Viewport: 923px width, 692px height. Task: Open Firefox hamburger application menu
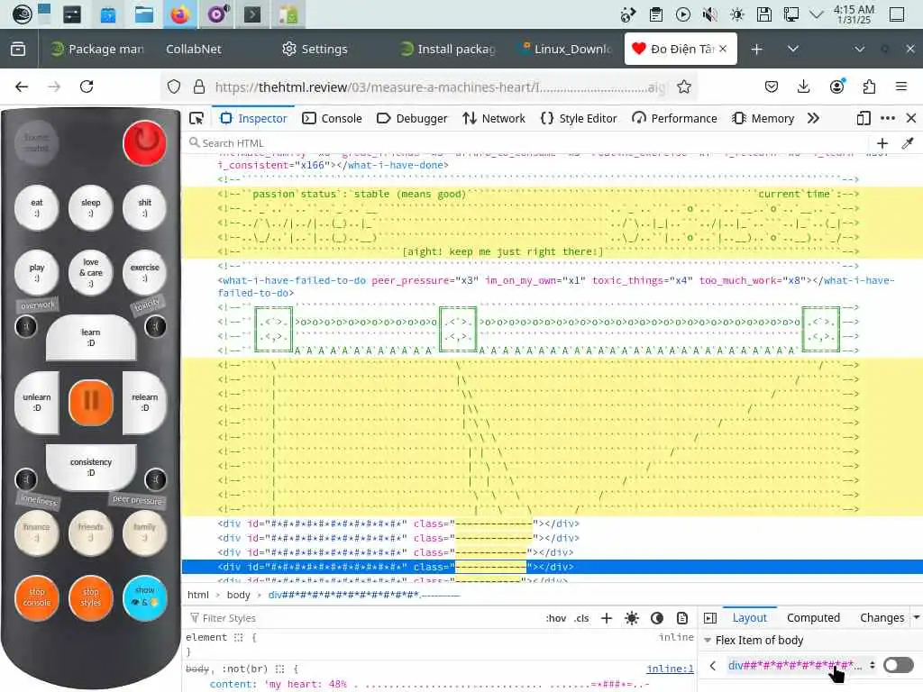click(x=901, y=87)
